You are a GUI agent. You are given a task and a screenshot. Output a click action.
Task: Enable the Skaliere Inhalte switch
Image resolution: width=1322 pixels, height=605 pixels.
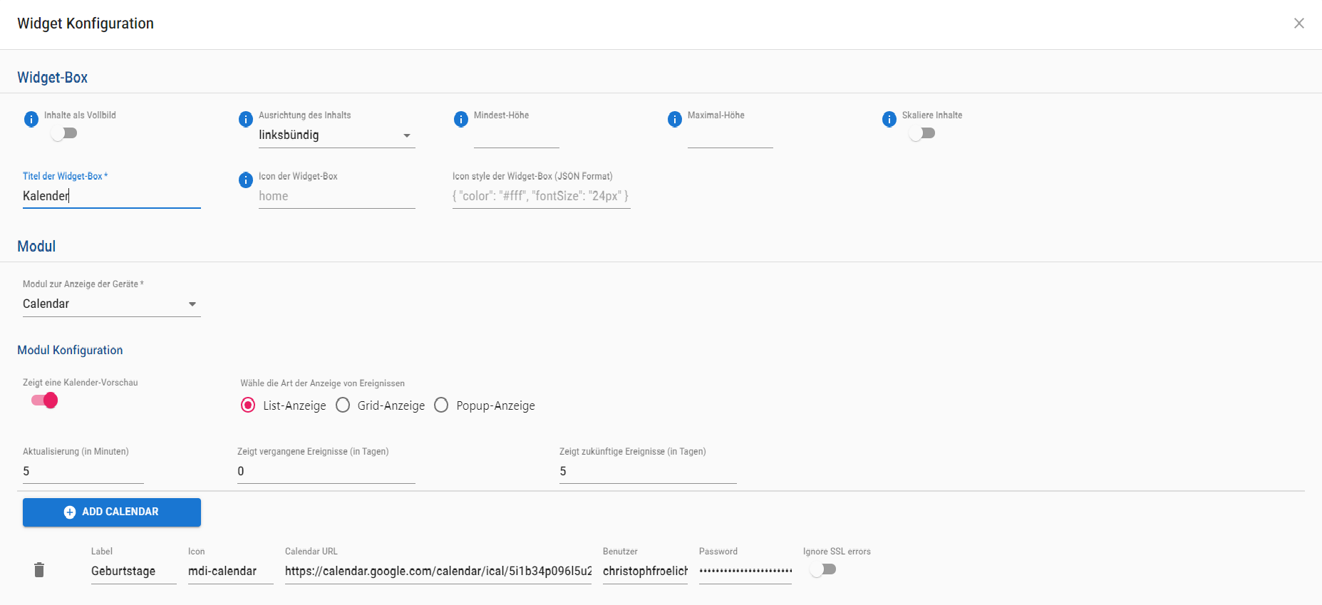pos(922,133)
